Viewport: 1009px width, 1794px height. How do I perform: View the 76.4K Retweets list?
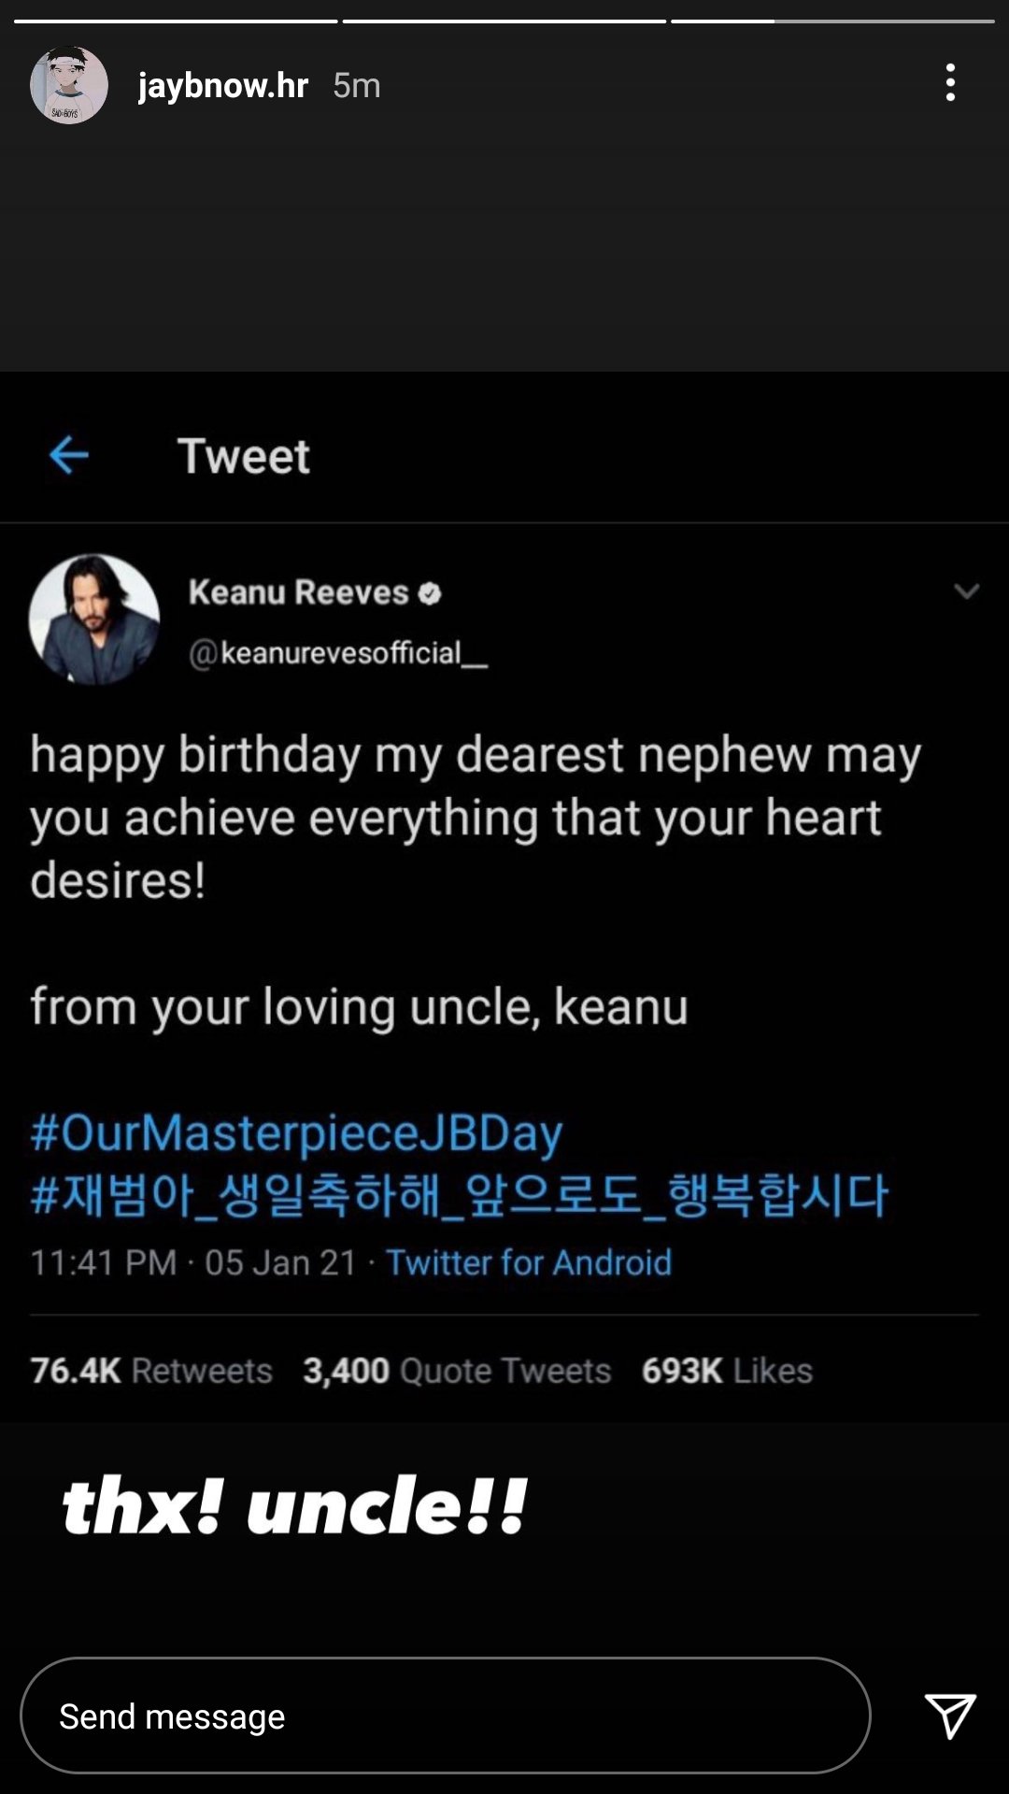coord(151,1371)
